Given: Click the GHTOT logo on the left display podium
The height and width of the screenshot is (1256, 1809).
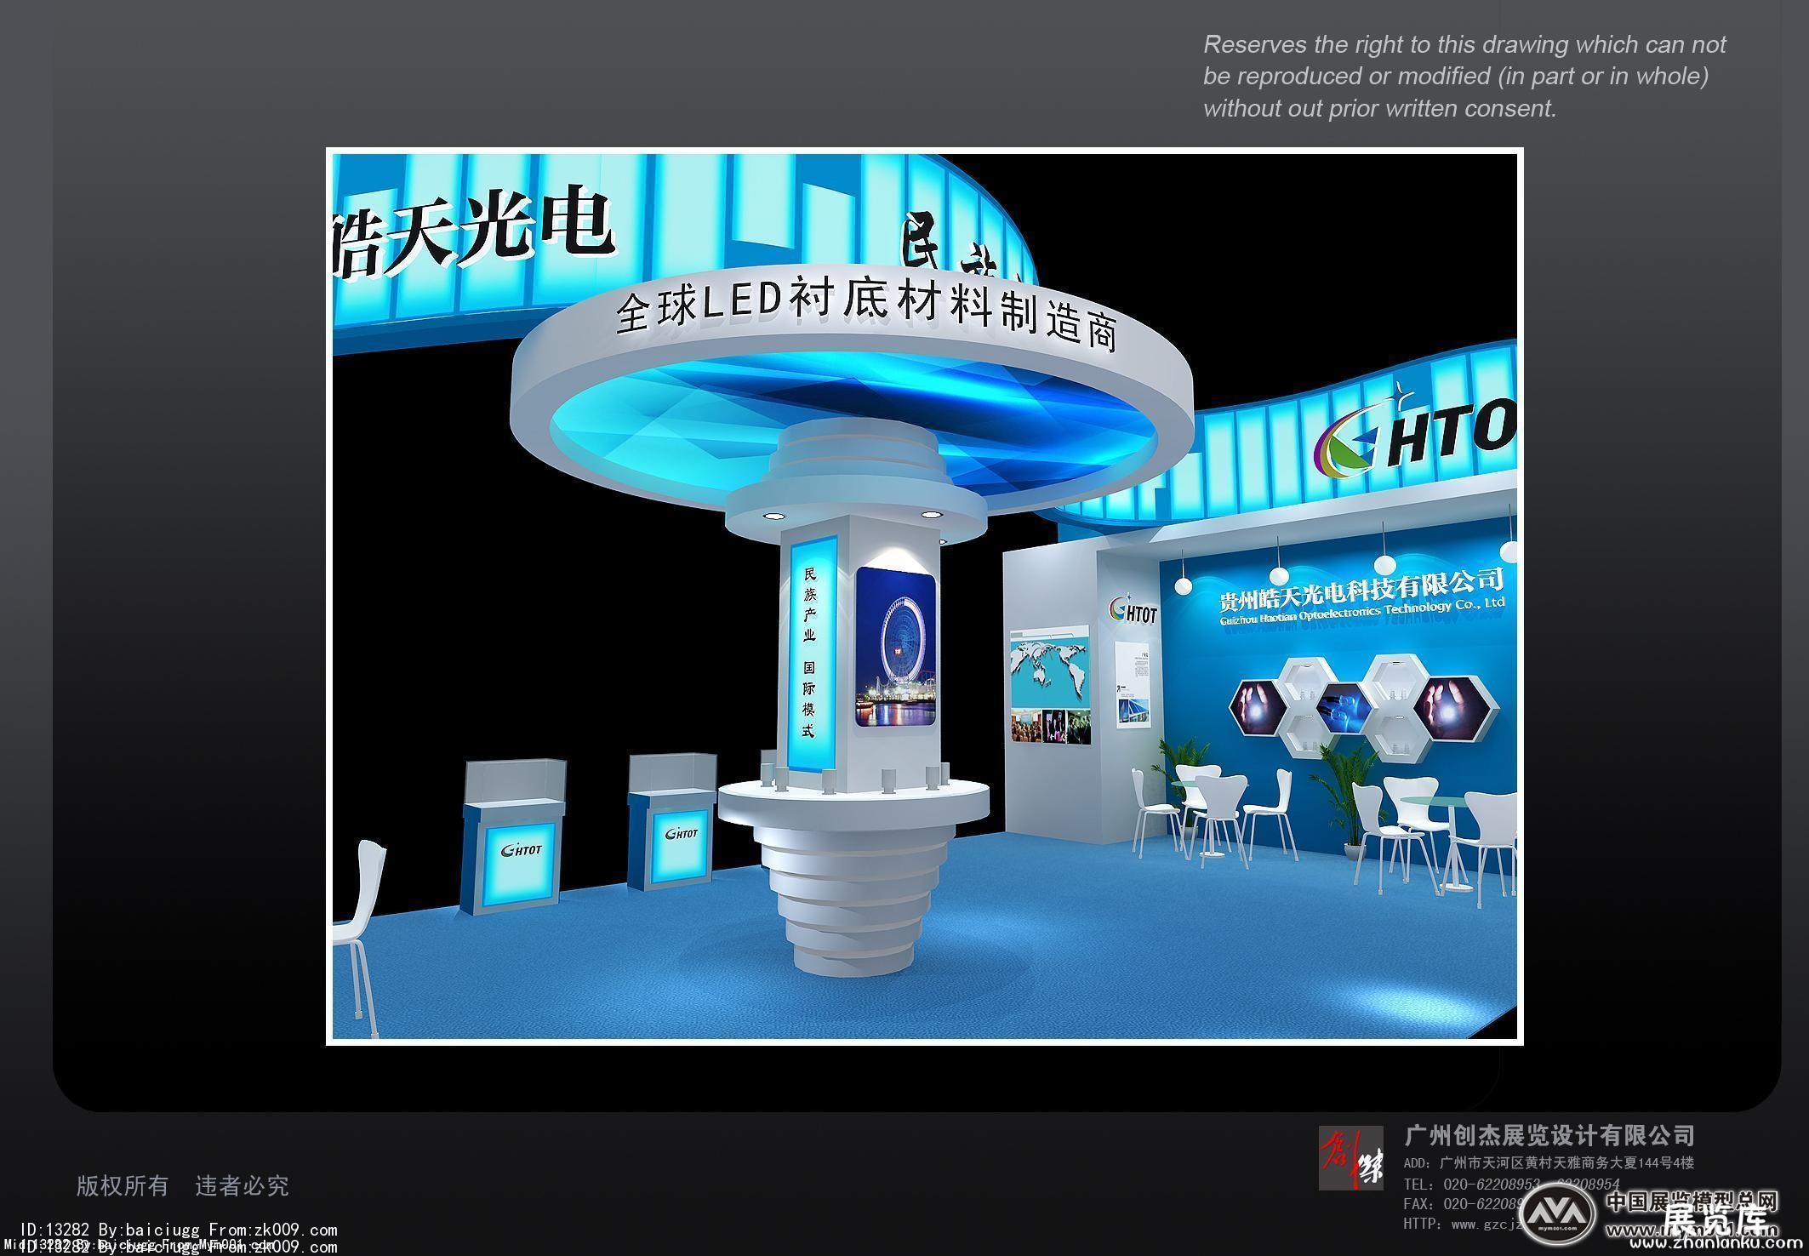Looking at the screenshot, I should point(522,849).
